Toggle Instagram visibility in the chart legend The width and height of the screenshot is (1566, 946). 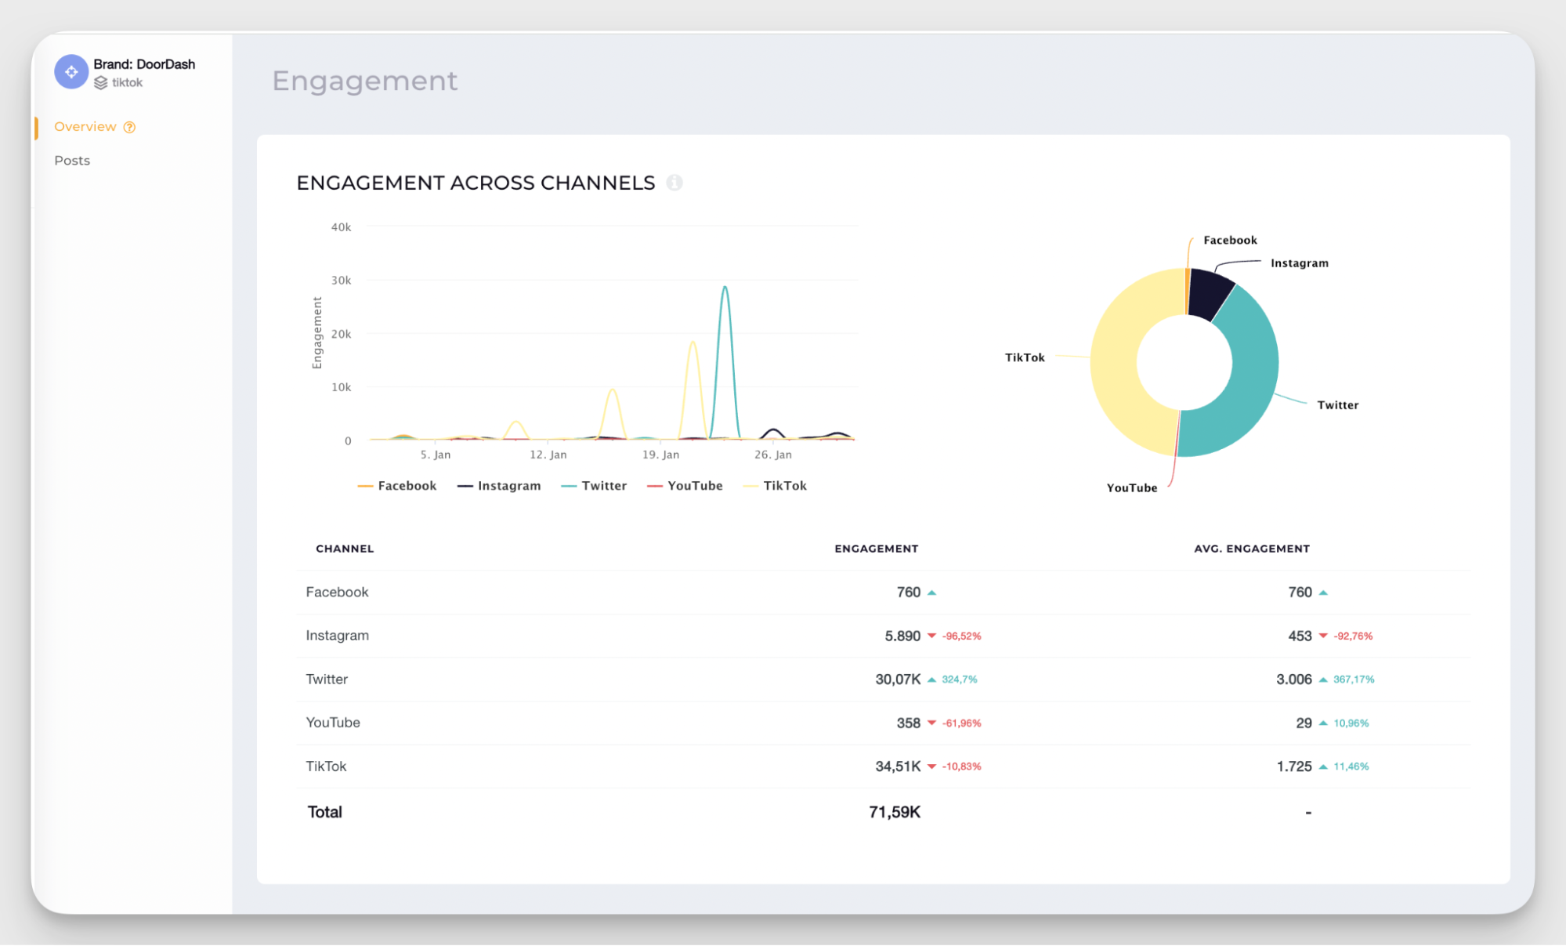click(508, 485)
